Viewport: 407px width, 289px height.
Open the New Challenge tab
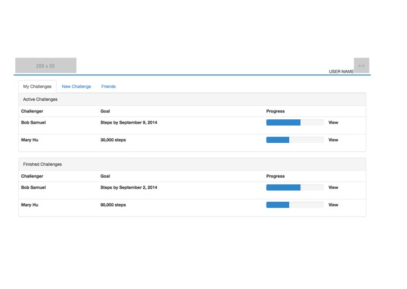[x=76, y=87]
